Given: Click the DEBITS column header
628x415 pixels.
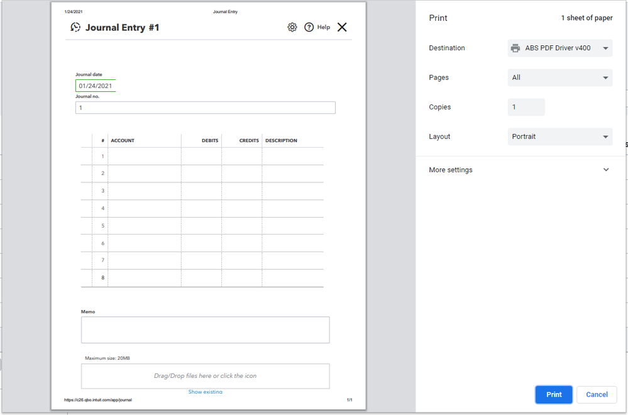Looking at the screenshot, I should pyautogui.click(x=210, y=141).
